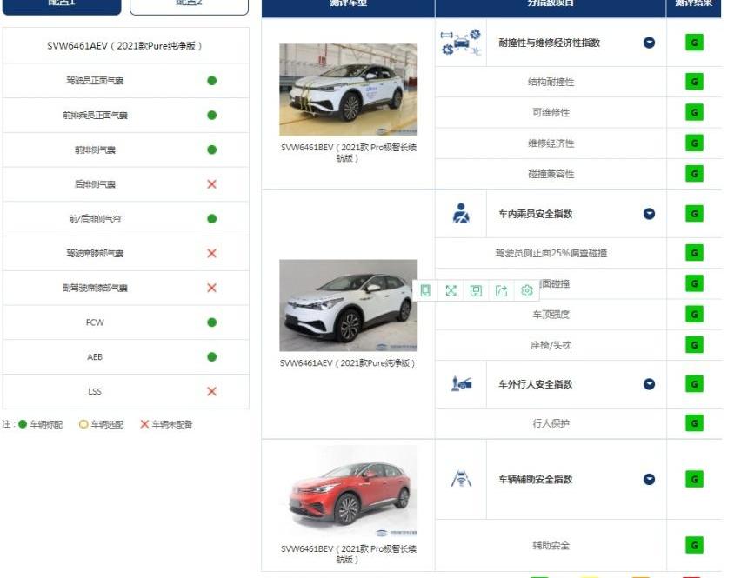The width and height of the screenshot is (741, 578).
Task: Click the red X beside 驾驶席膝部气囊
Action: tap(211, 253)
